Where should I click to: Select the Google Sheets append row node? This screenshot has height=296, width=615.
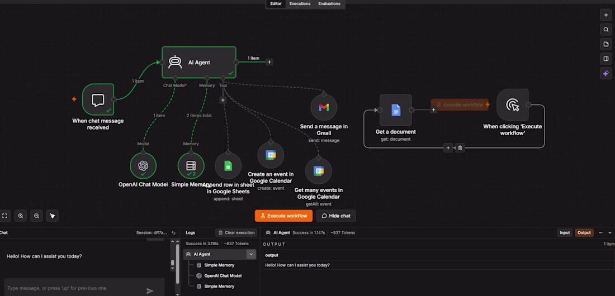point(228,166)
